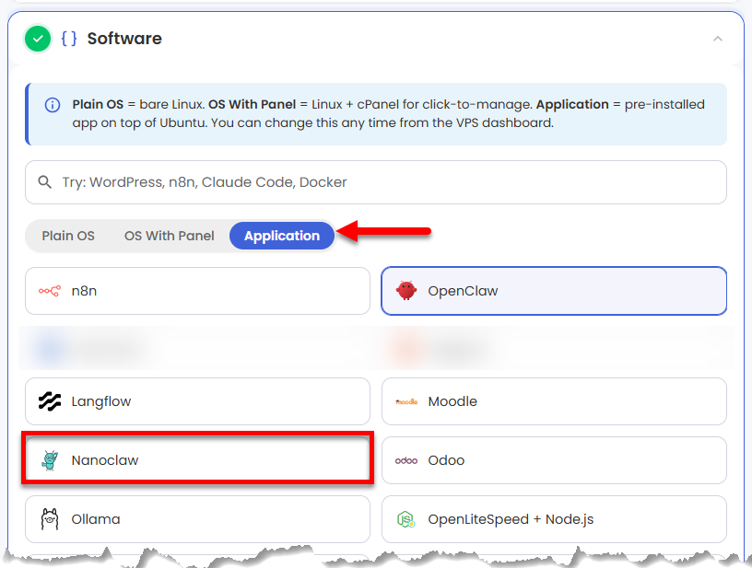
Task: Click the curly braces Software icon
Action: (69, 39)
